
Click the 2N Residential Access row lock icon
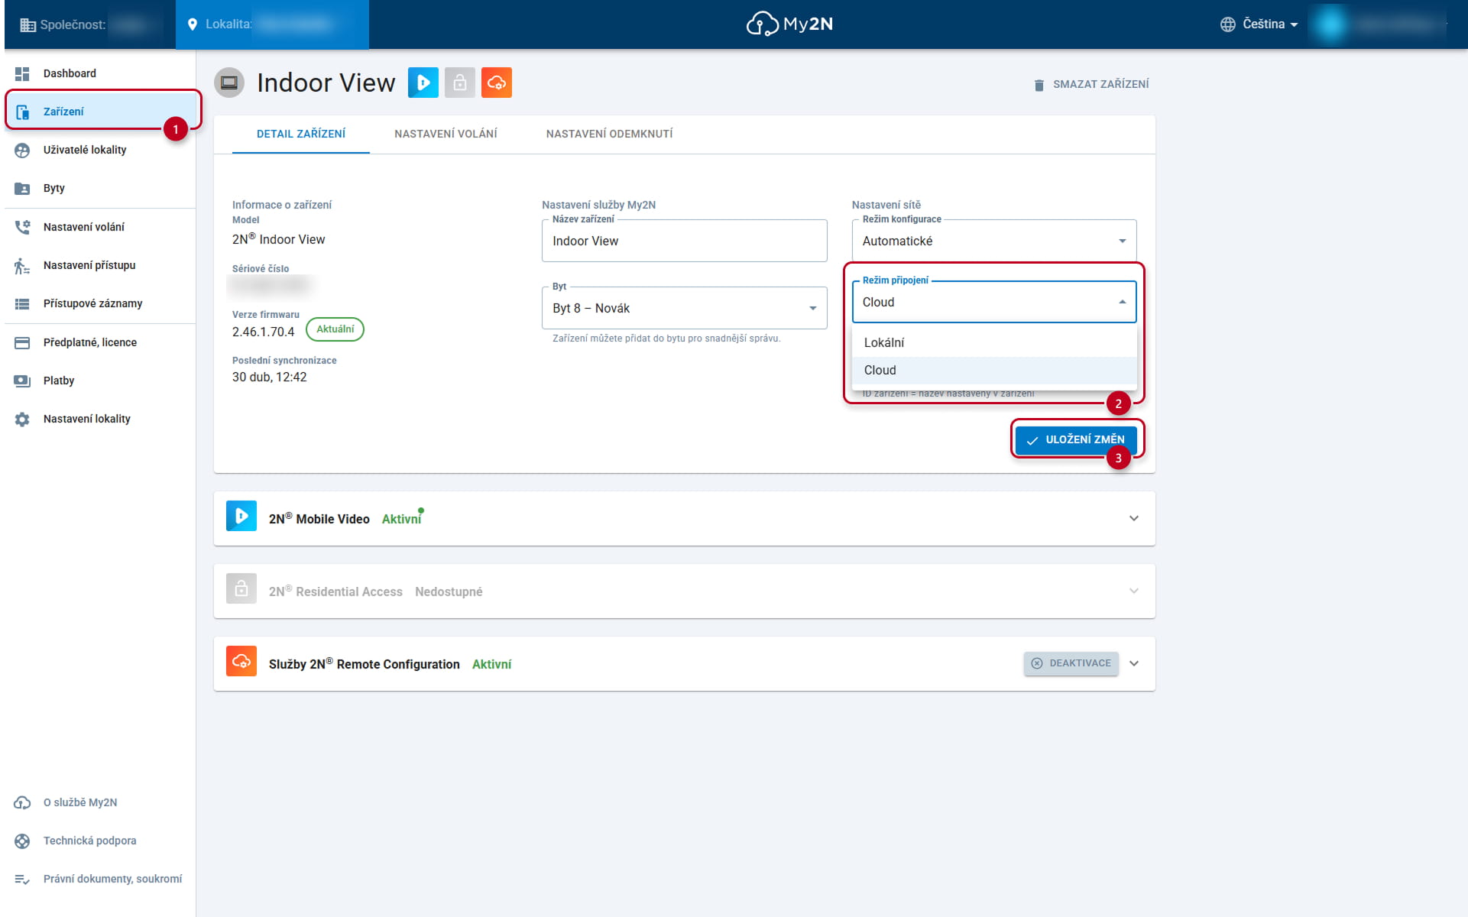click(x=241, y=588)
